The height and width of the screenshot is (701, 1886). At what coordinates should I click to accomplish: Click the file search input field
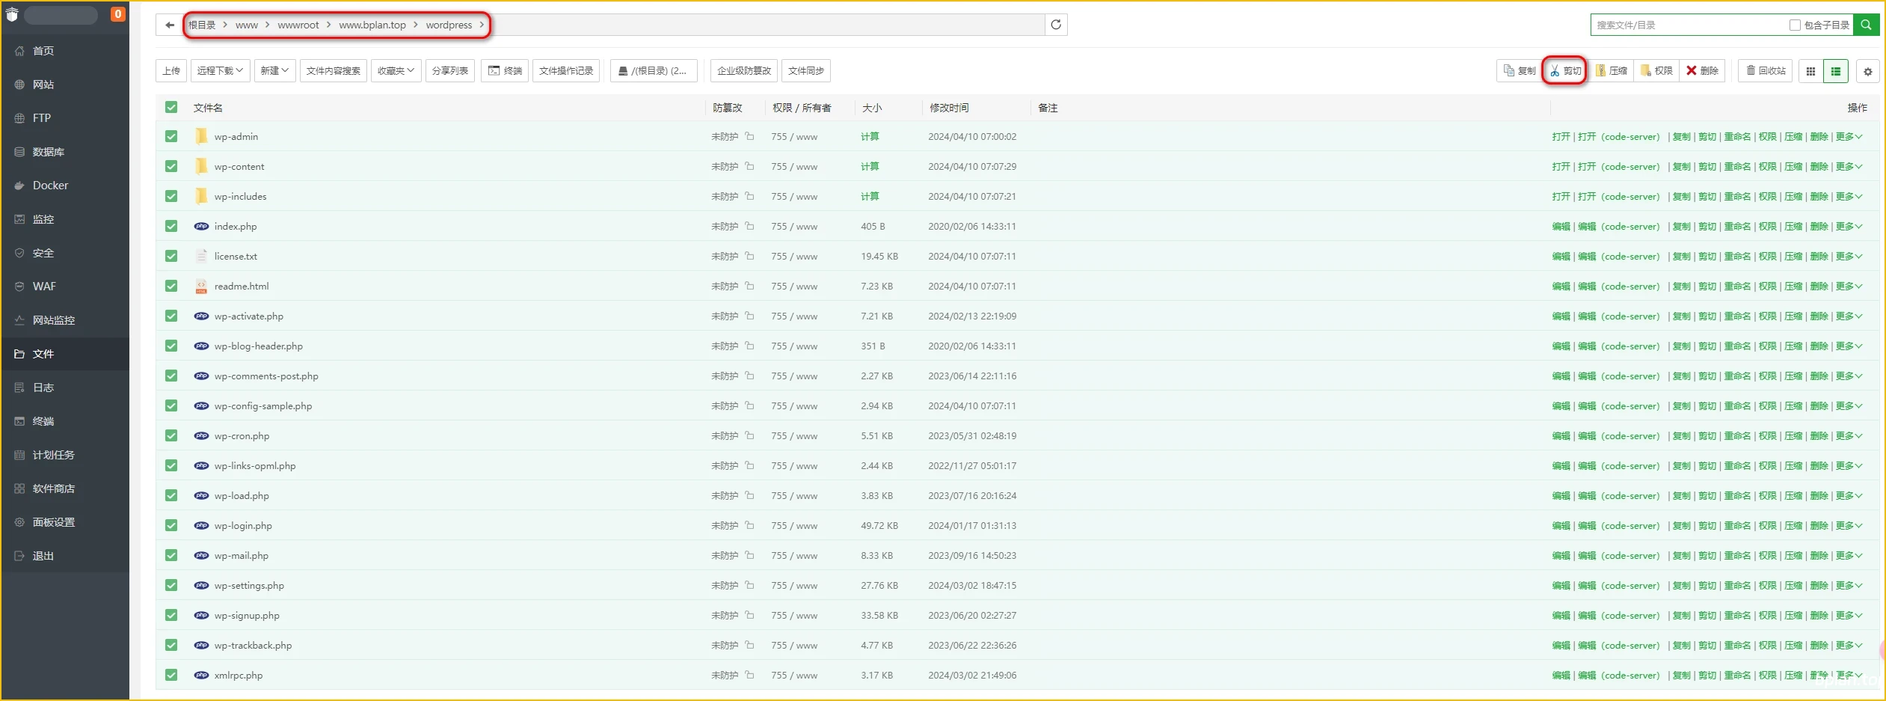[x=1689, y=25]
